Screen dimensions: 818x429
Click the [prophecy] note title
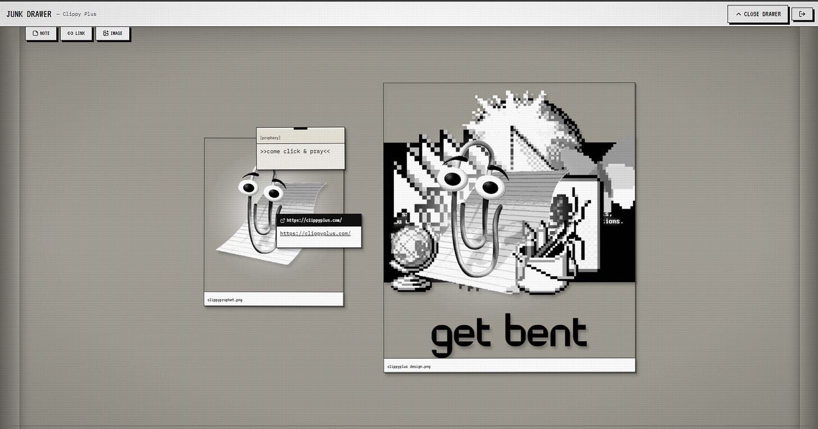[270, 138]
